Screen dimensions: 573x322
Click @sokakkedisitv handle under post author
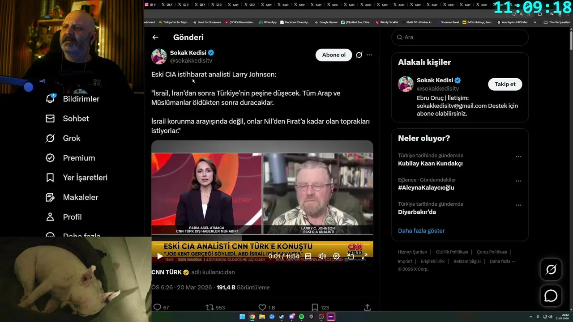point(191,60)
